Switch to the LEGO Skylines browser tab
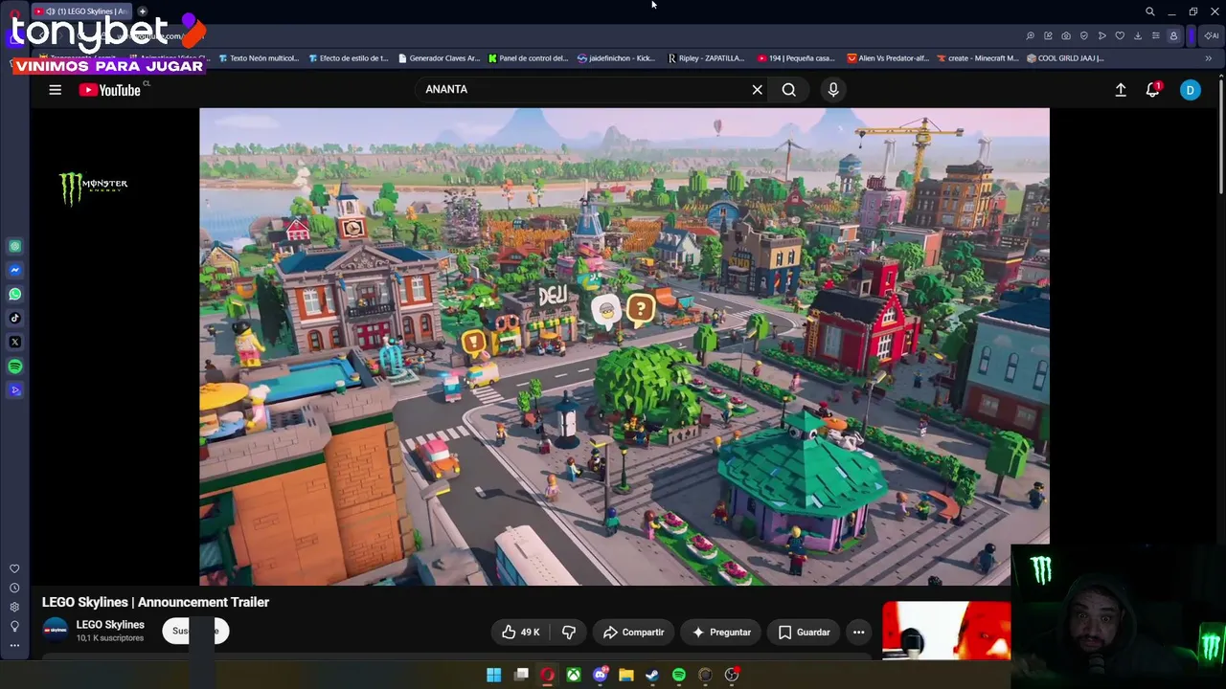The width and height of the screenshot is (1226, 689). (81, 11)
